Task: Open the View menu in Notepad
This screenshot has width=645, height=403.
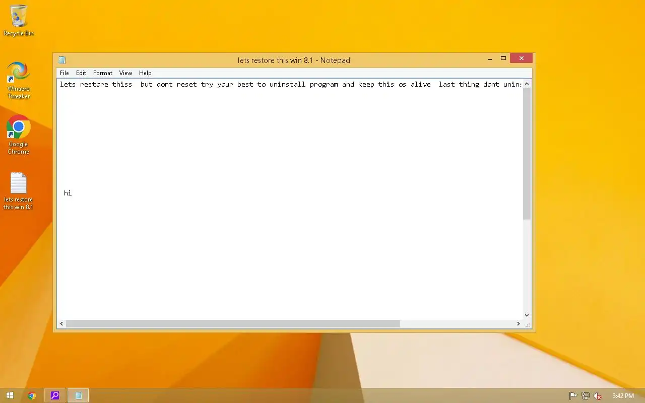Action: click(x=125, y=73)
